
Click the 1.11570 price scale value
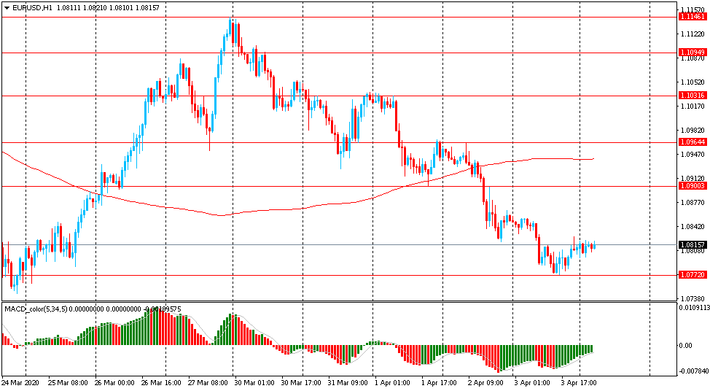click(693, 10)
